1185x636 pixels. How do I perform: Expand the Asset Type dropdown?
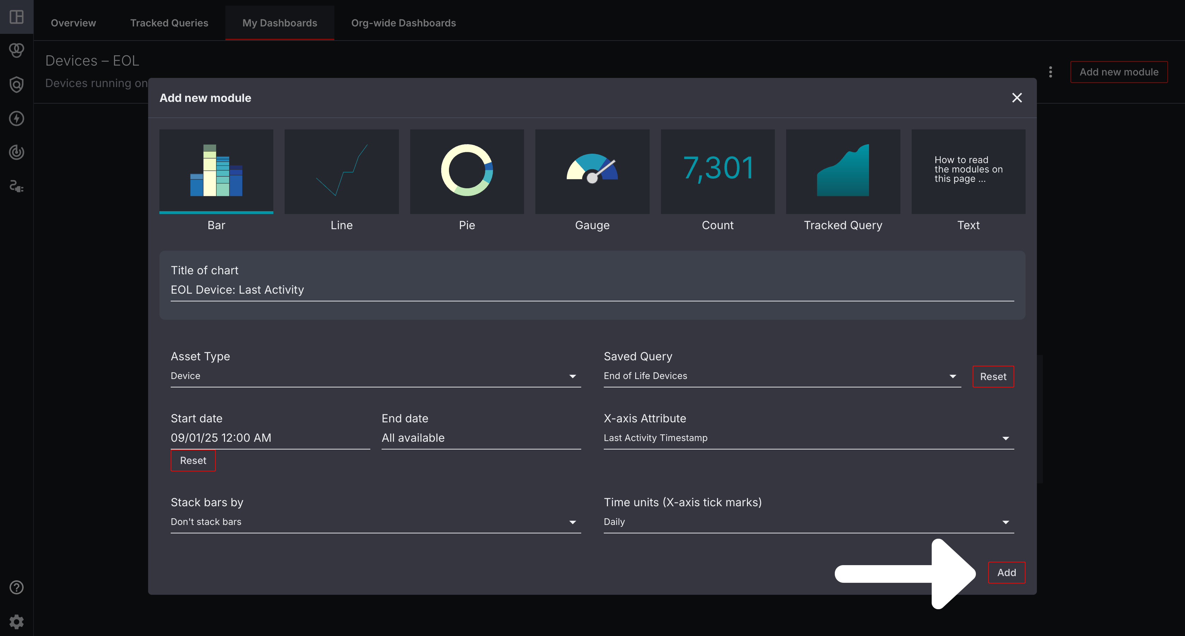[x=375, y=376]
